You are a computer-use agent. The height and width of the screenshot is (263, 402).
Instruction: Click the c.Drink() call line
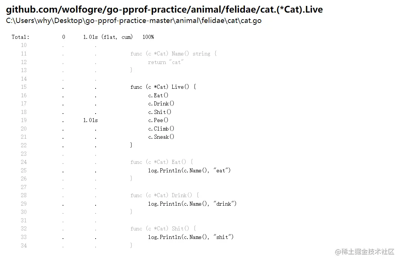coord(161,104)
